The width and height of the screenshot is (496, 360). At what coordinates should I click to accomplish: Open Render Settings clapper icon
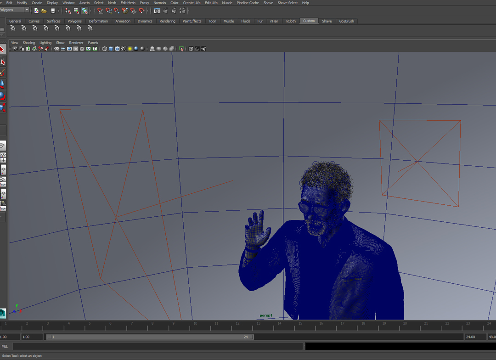pyautogui.click(x=182, y=11)
